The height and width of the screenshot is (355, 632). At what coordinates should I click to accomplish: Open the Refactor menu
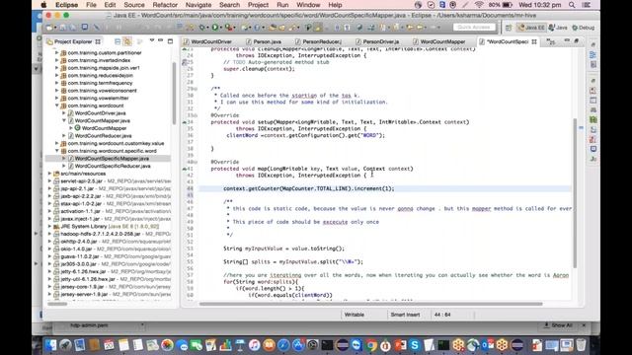(x=165, y=5)
